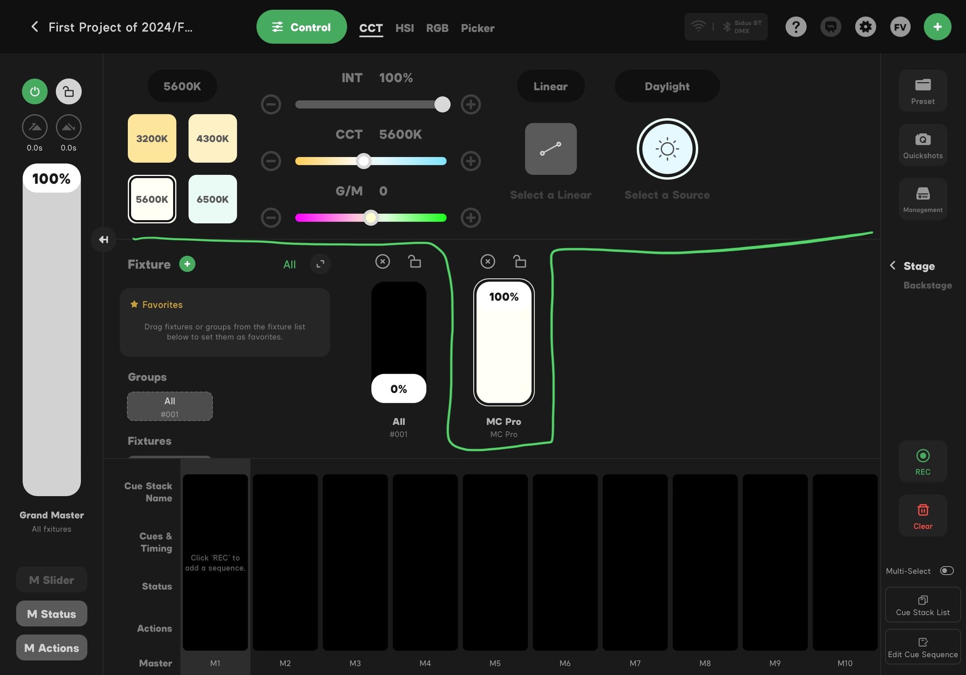Select the 3200K color preset

[x=152, y=139]
